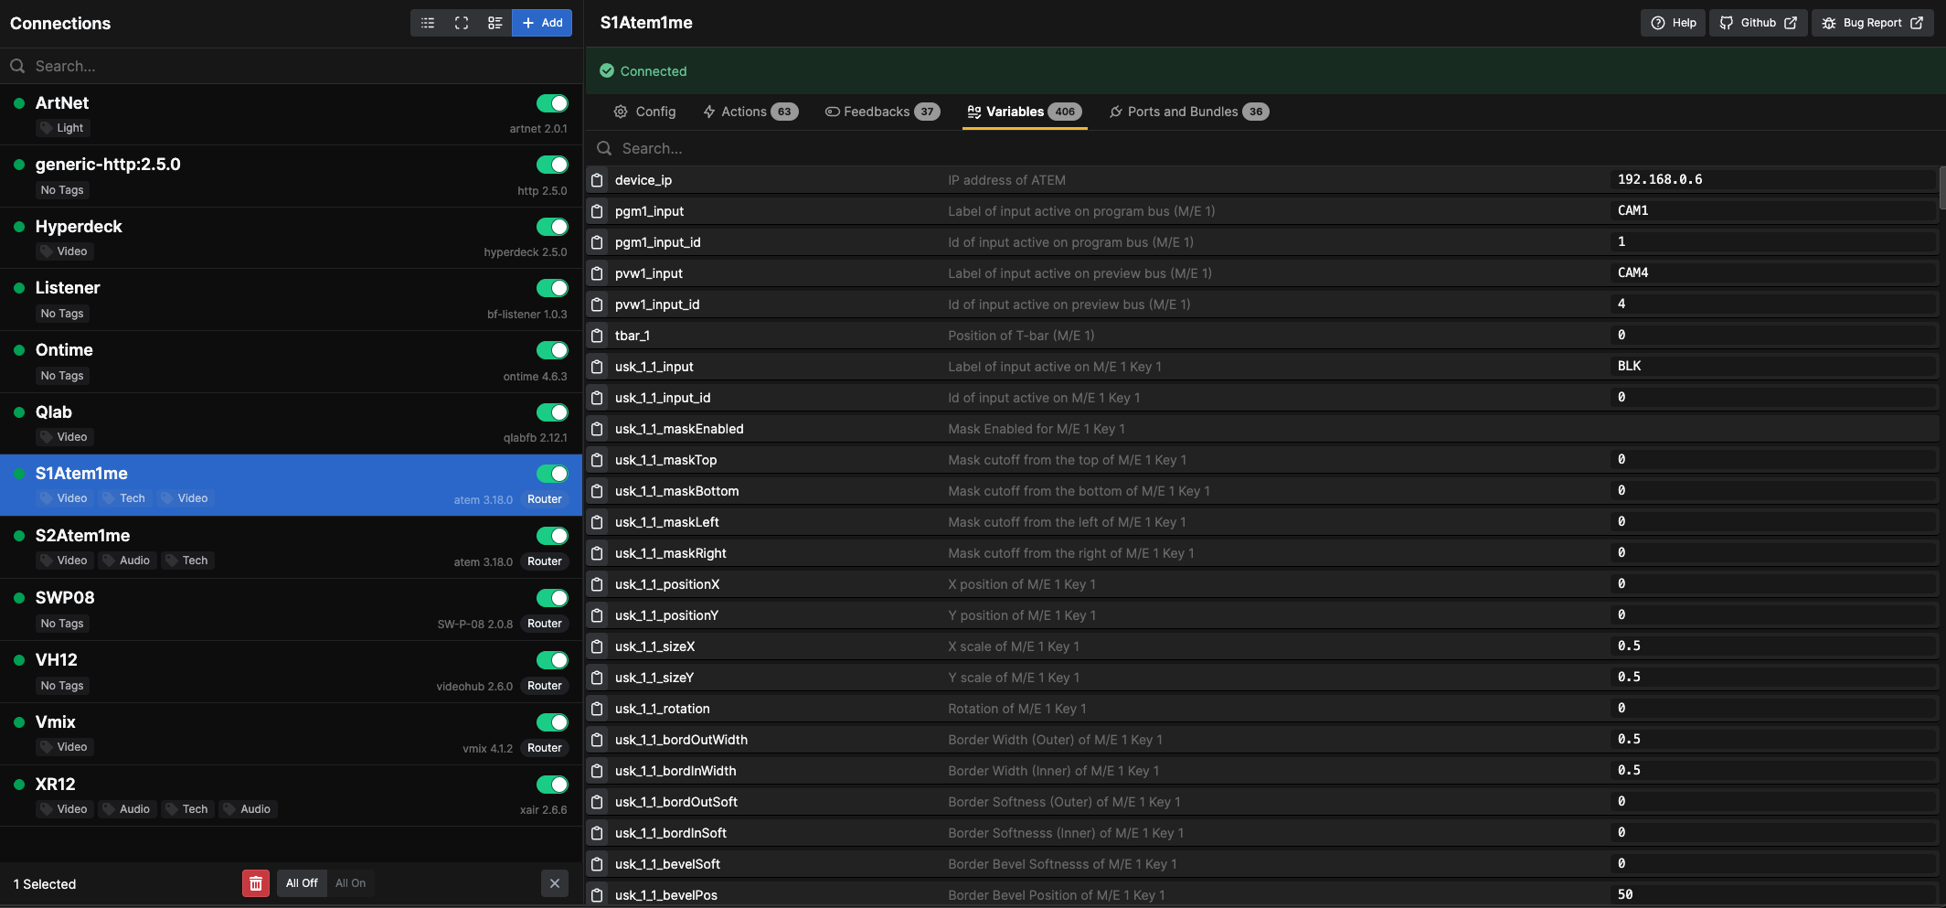This screenshot has width=1946, height=908.
Task: Close the selection bar with X
Action: (x=555, y=883)
